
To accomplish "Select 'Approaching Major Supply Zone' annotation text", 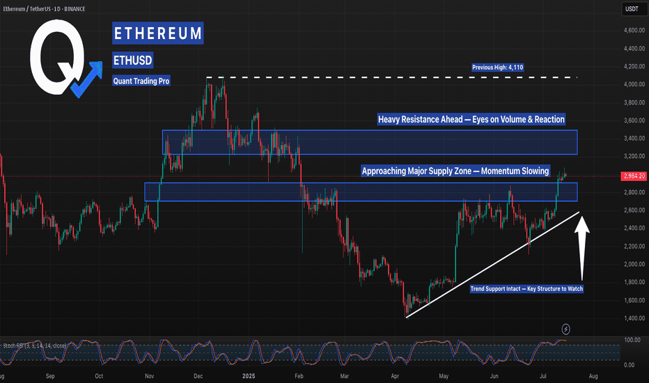I will pos(455,171).
